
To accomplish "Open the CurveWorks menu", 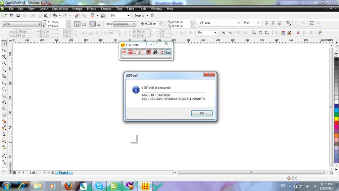I will pyautogui.click(x=60, y=9).
